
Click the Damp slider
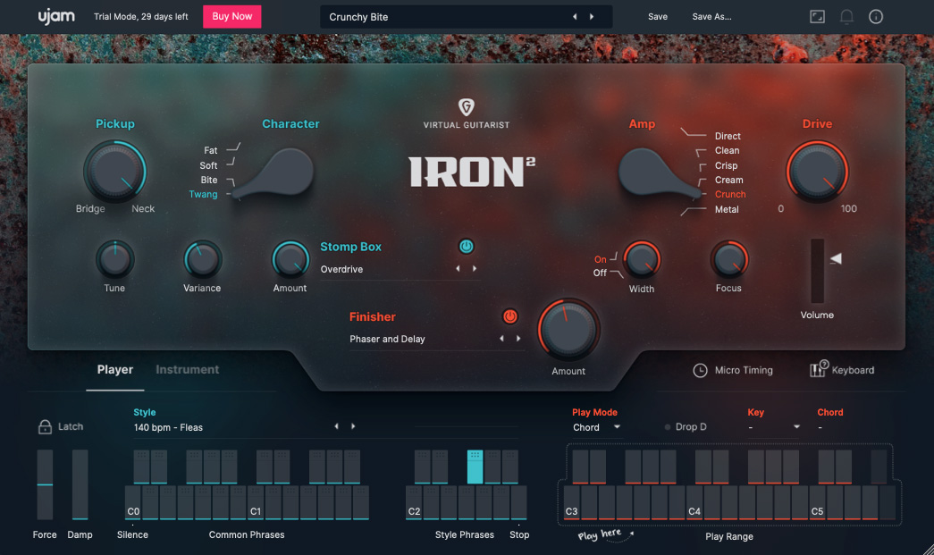pos(80,484)
